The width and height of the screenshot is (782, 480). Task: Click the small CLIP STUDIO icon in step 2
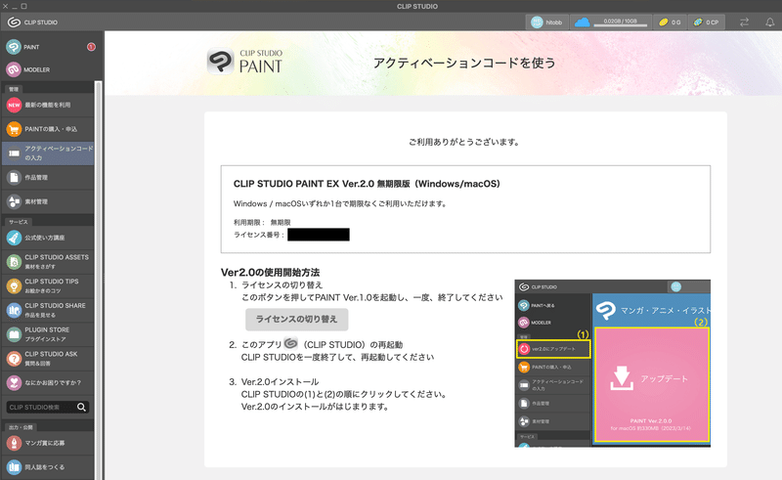tap(290, 343)
